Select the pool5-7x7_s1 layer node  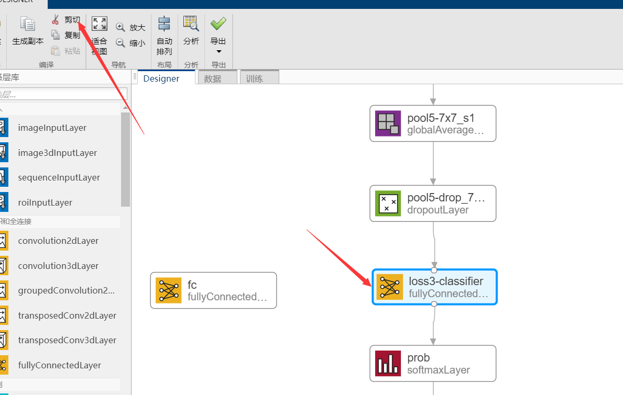click(x=433, y=123)
